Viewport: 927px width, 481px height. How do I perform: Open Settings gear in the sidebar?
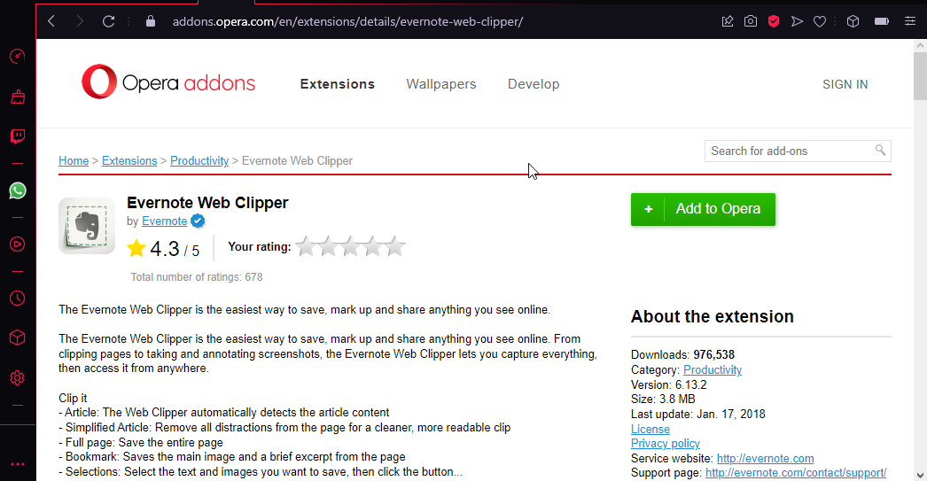coord(18,377)
